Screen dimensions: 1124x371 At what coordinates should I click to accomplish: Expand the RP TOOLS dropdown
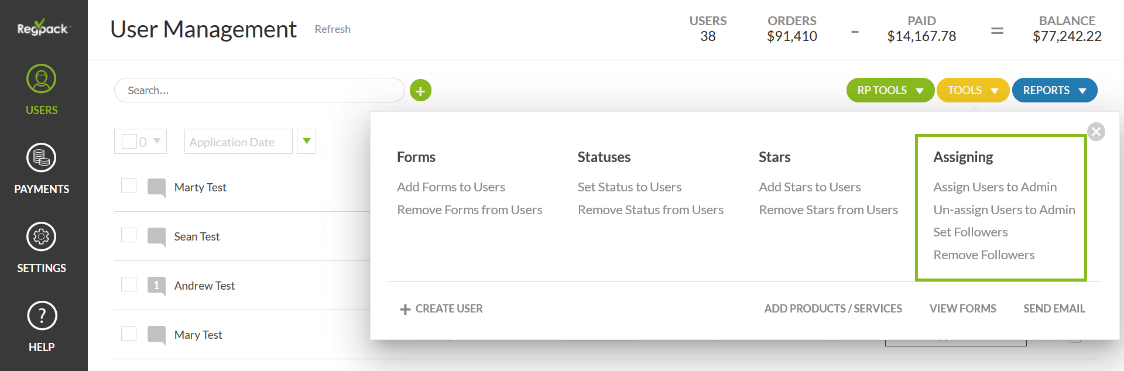[x=890, y=91]
